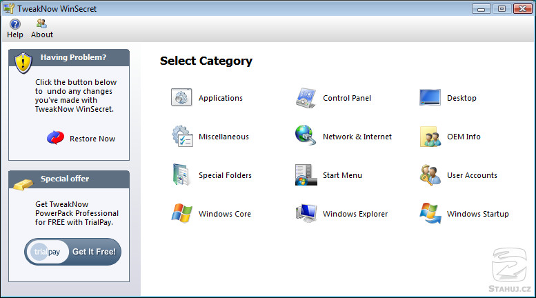Click the Network & Internet text label
This screenshot has height=298, width=536.
357,137
